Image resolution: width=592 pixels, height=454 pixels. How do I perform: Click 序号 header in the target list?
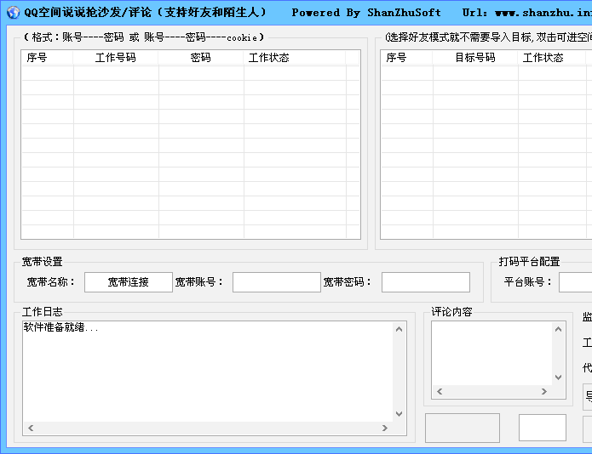[406, 58]
